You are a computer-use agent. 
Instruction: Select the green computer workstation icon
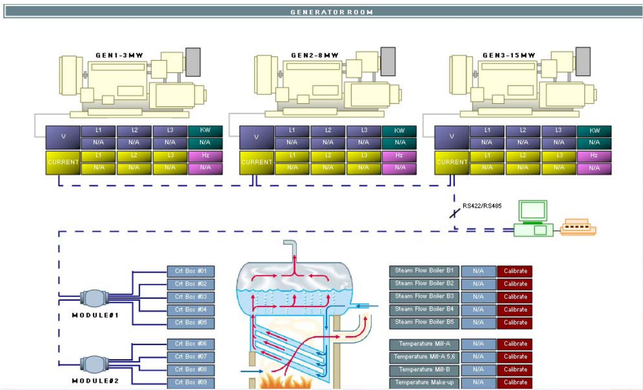(533, 219)
